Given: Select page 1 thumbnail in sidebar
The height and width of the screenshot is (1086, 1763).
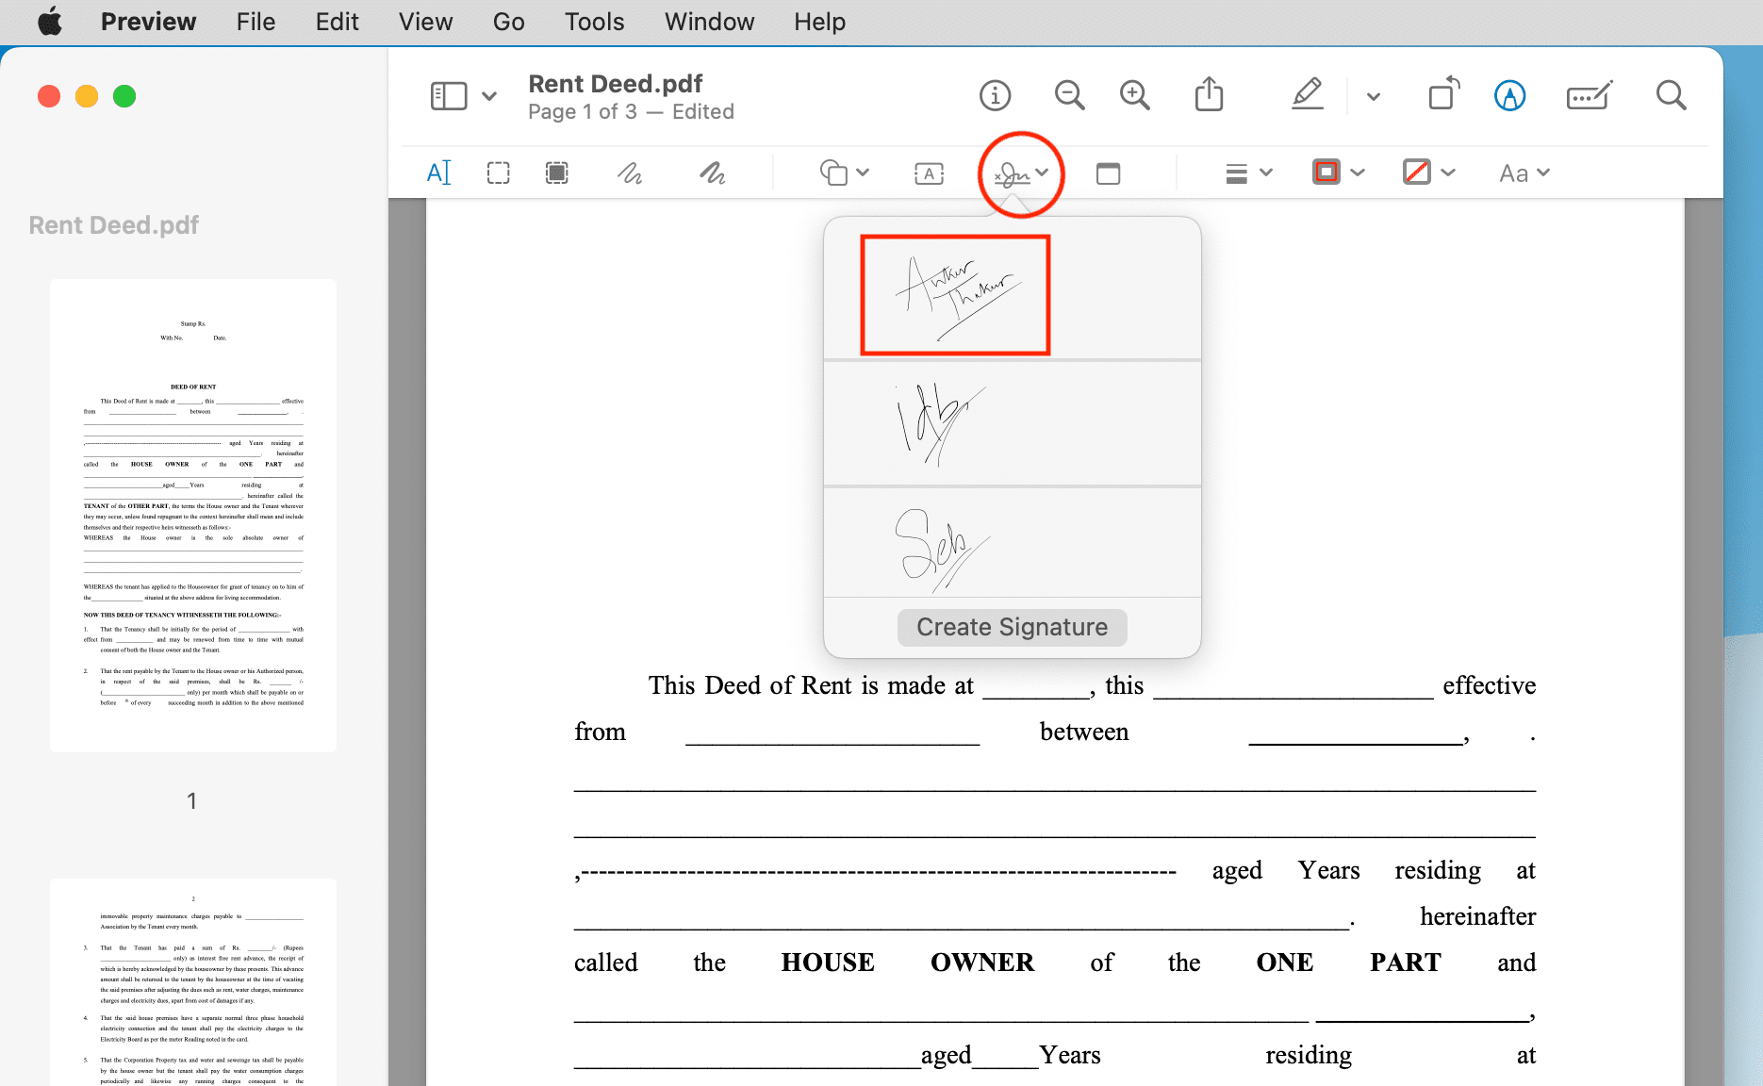Looking at the screenshot, I should 193,516.
